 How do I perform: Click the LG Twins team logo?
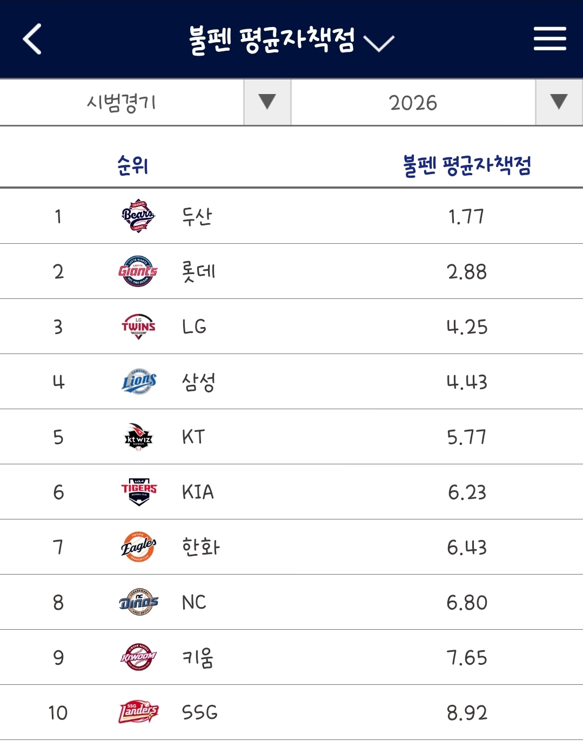coord(138,326)
